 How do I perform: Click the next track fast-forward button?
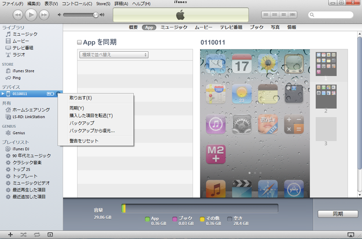point(44,15)
